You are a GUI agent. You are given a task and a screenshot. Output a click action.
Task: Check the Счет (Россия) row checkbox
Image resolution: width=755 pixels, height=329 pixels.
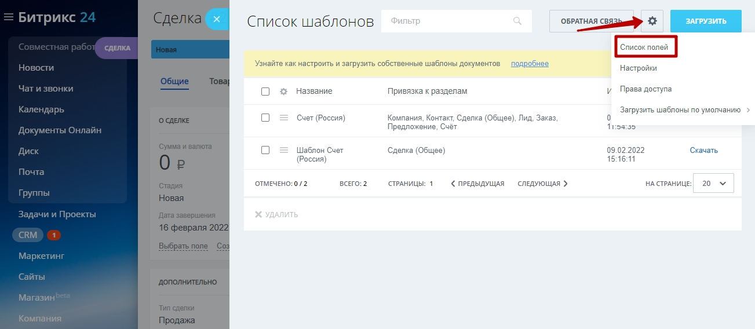point(265,118)
